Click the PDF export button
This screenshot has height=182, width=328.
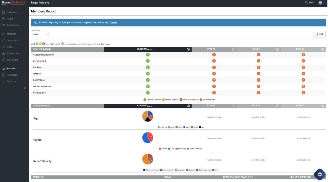[319, 34]
